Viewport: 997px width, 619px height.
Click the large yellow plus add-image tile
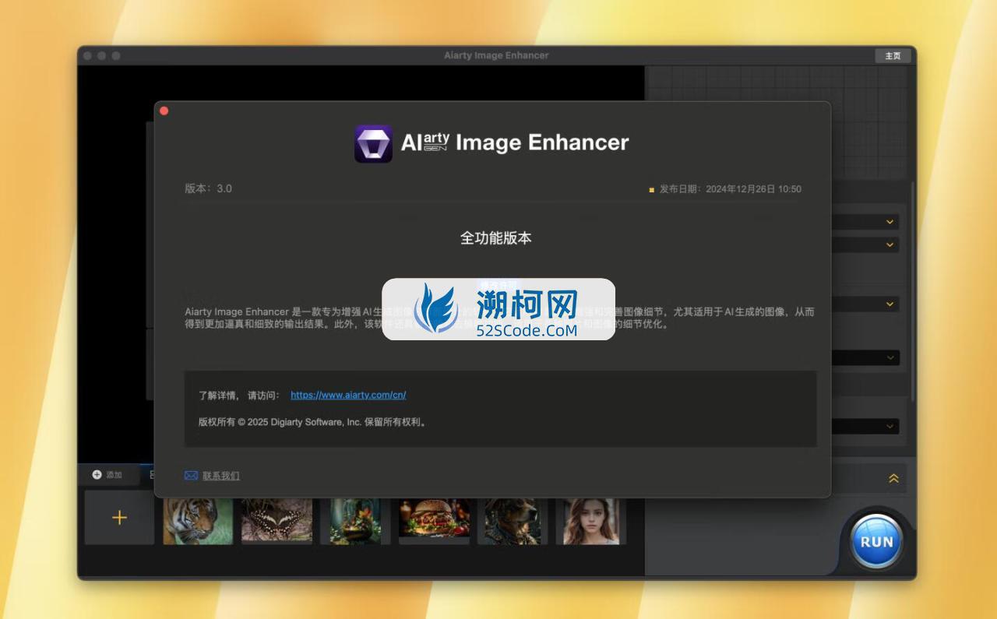[x=119, y=518]
